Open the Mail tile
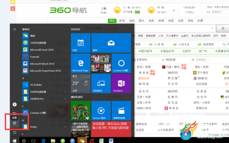The width and height of the screenshot is (229, 143). (111, 43)
